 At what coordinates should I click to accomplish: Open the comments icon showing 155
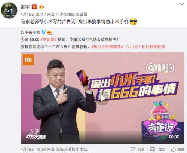coord(157,149)
